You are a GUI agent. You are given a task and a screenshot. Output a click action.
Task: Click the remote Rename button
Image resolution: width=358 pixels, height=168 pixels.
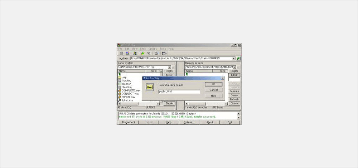[234, 91]
